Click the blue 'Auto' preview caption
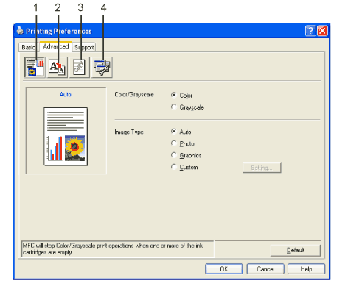 point(66,94)
